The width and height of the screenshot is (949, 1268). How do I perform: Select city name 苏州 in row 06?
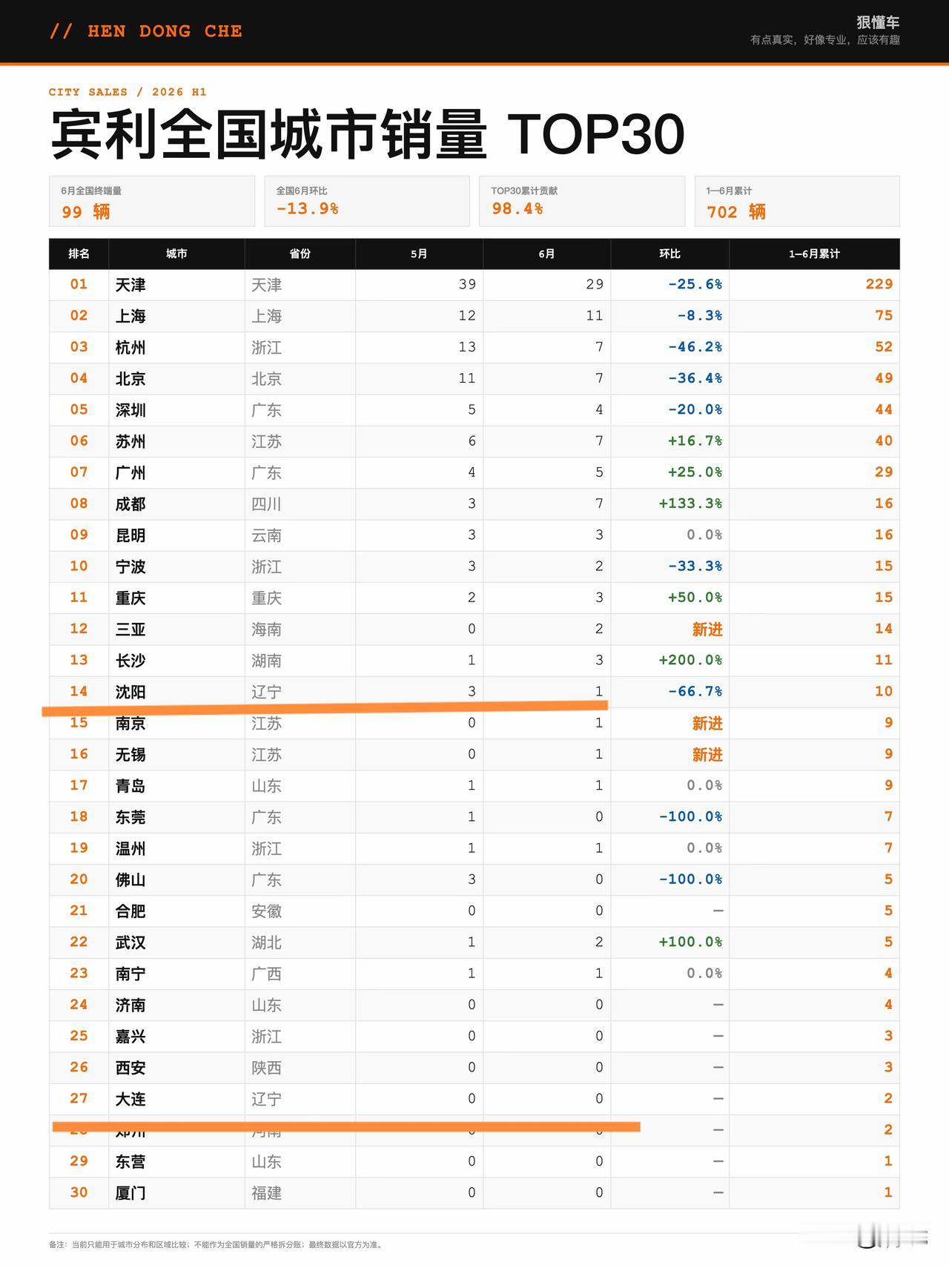pos(130,441)
